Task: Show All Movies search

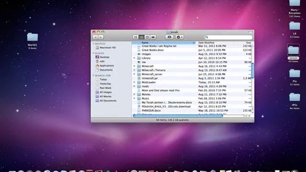Action: point(103,97)
